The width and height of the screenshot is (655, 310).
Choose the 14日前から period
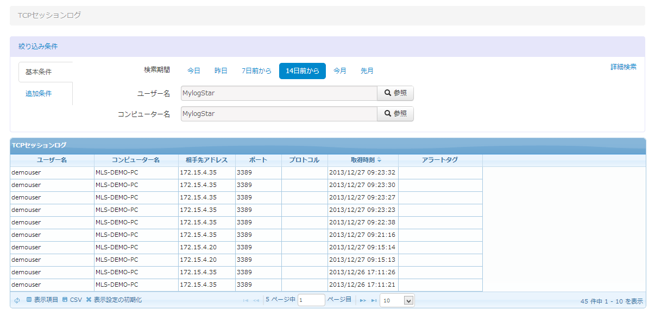[x=303, y=71]
